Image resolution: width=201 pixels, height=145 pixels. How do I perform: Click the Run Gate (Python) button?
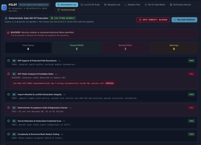tap(184, 20)
